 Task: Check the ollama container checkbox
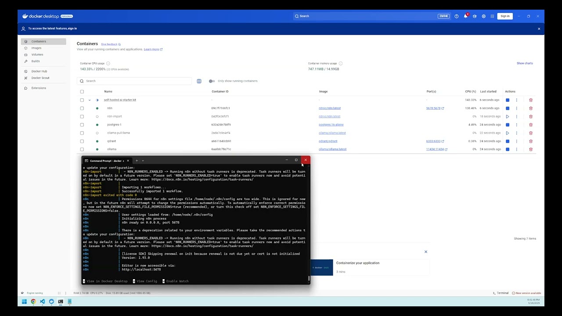click(x=82, y=149)
